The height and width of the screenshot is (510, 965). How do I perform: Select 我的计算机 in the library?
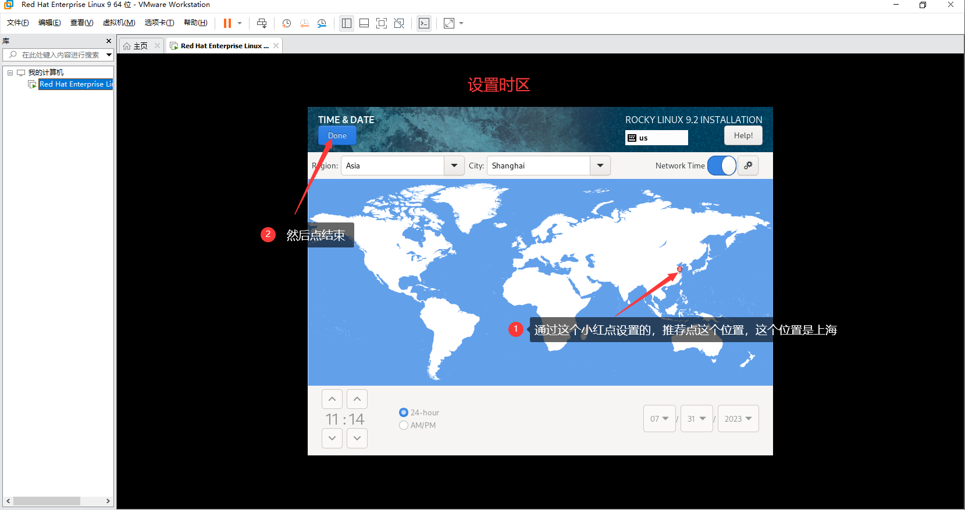[46, 73]
